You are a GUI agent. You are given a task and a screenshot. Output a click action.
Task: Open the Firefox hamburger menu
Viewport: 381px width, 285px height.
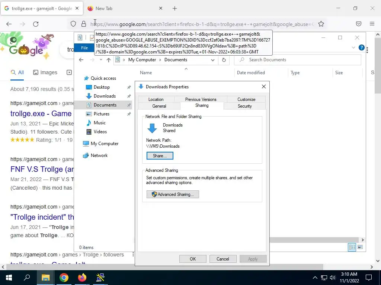[x=372, y=24]
